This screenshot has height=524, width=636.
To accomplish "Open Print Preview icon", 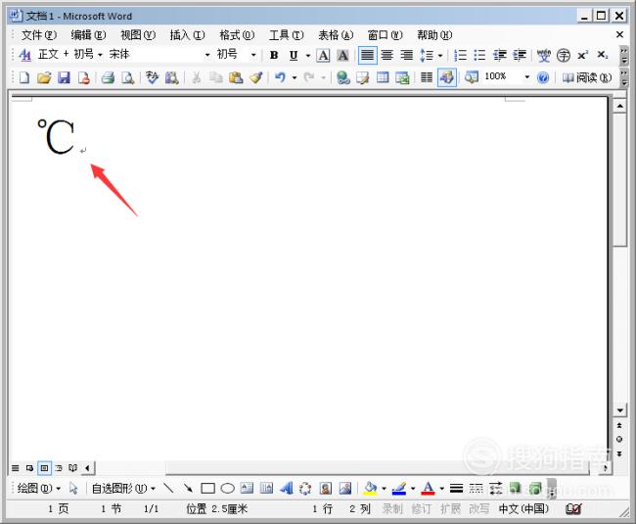I will click(x=128, y=77).
